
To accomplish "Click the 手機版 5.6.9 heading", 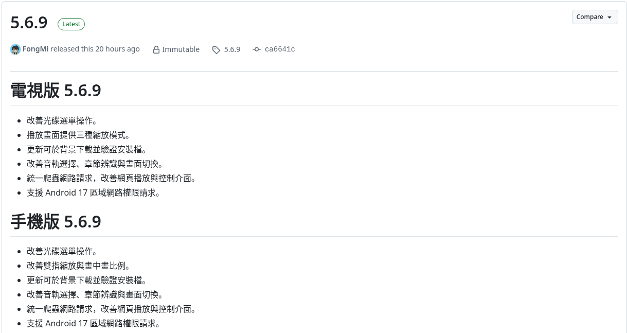I will click(56, 221).
